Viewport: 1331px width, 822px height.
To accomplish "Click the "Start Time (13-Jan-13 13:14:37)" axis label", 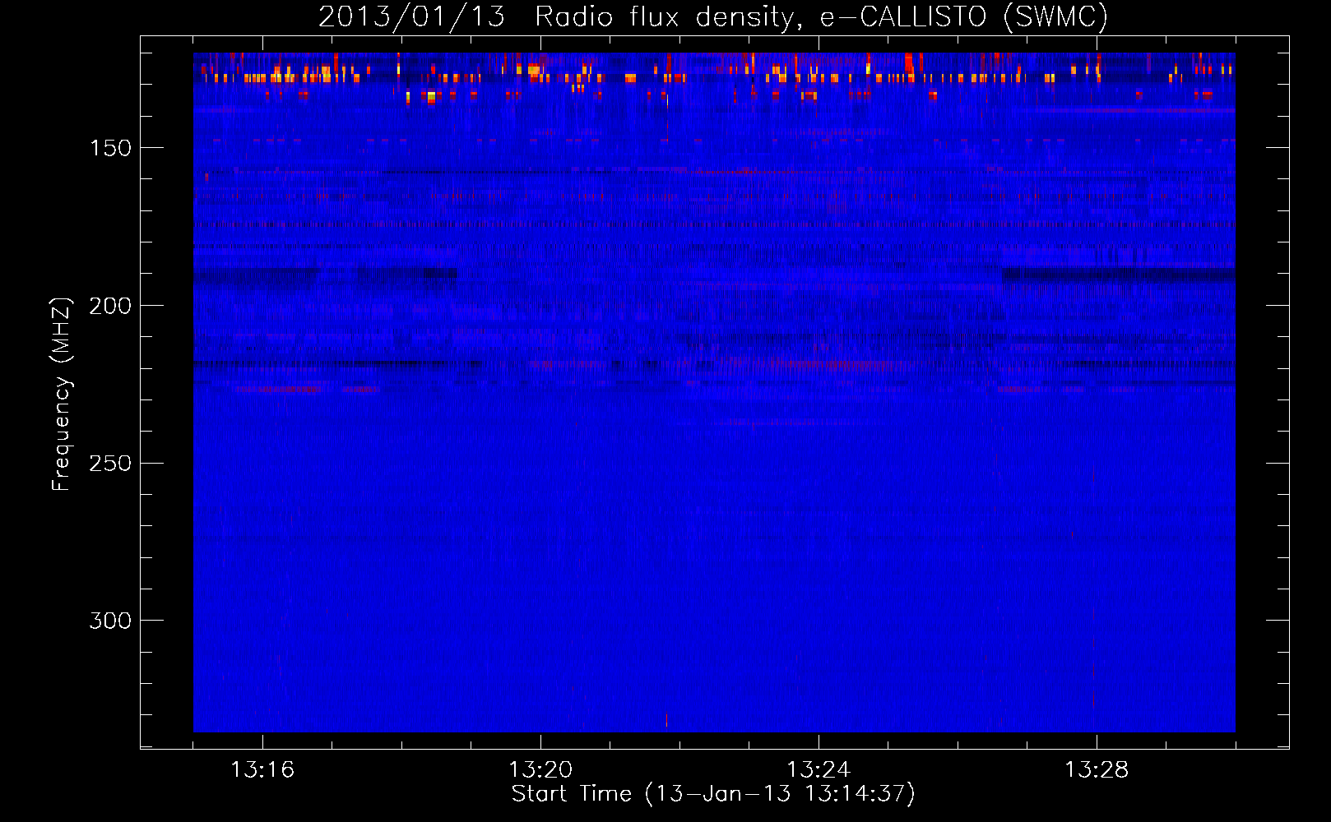I will (x=713, y=794).
